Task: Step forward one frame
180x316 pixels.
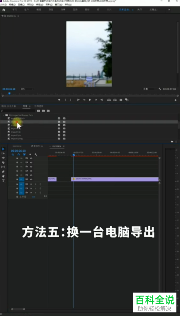Action: click(96, 100)
